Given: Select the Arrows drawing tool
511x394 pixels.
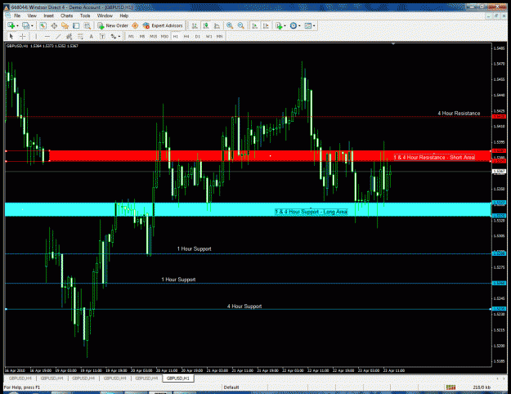Looking at the screenshot, I should [x=113, y=36].
